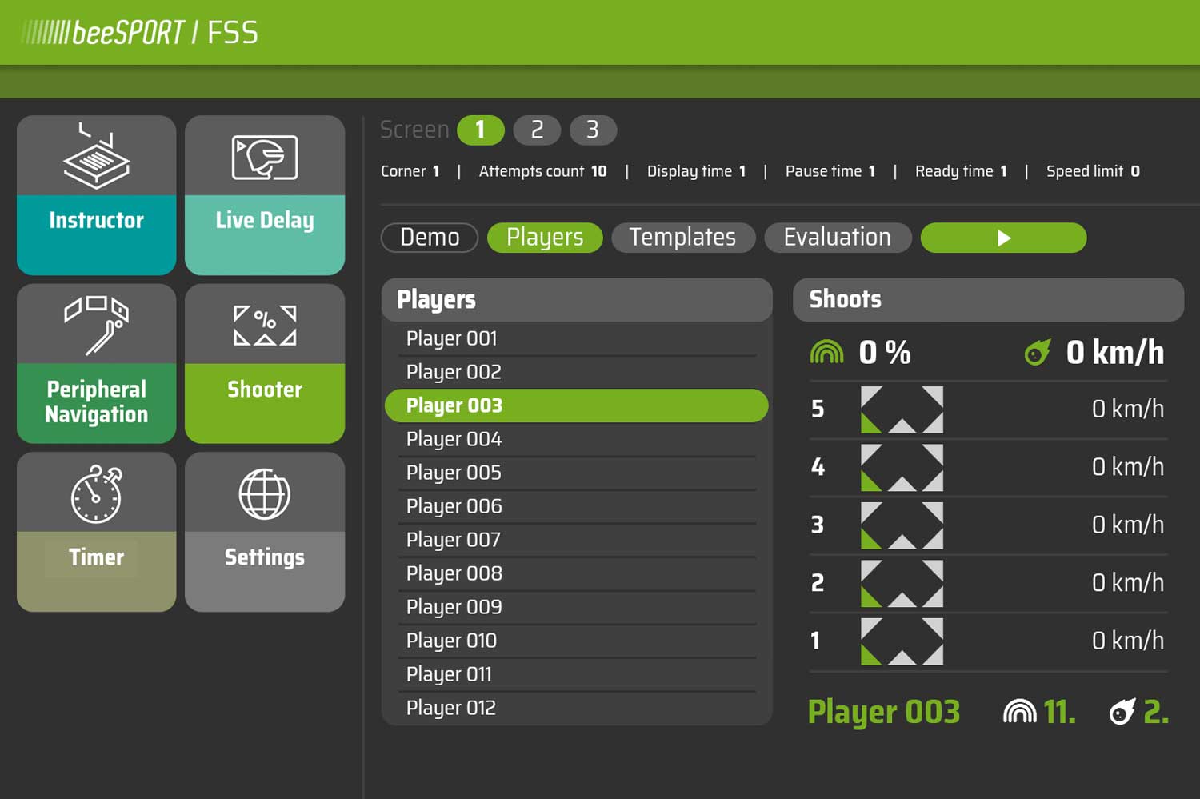
Task: Select Player 007 from the list
Action: click(453, 540)
